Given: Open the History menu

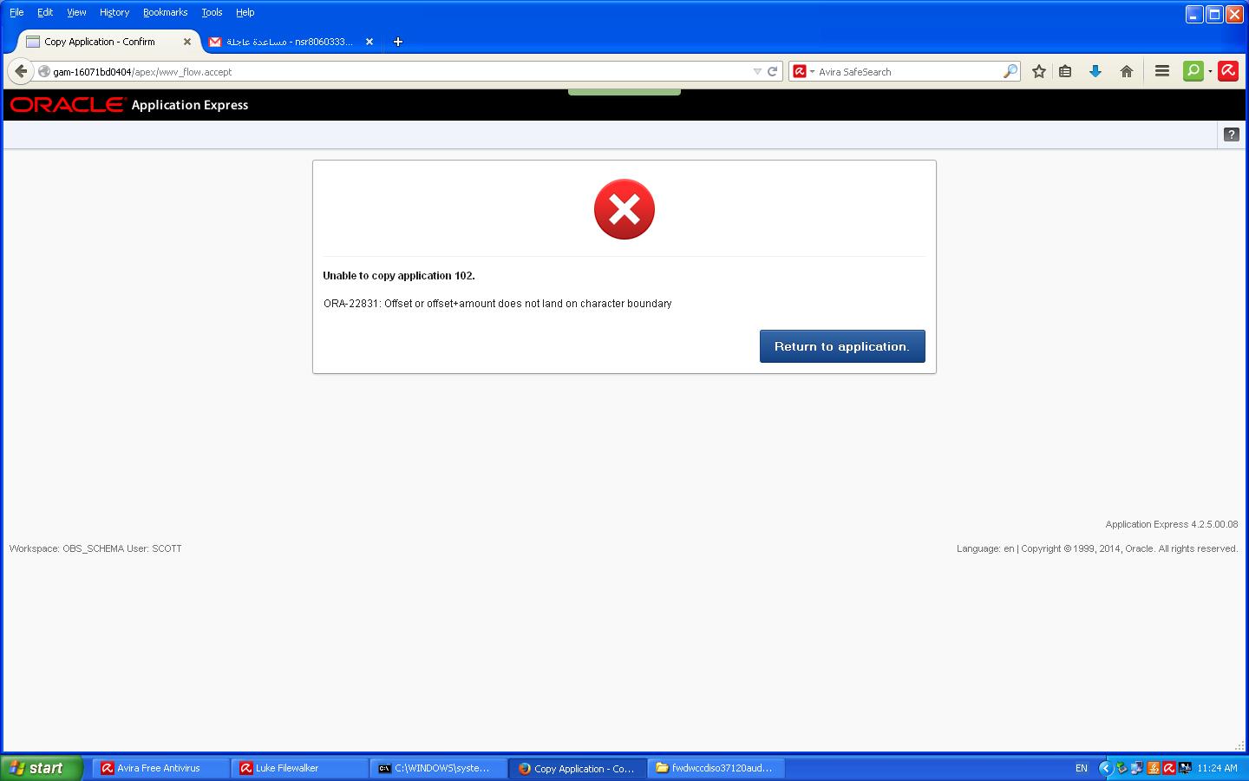Looking at the screenshot, I should [x=114, y=12].
